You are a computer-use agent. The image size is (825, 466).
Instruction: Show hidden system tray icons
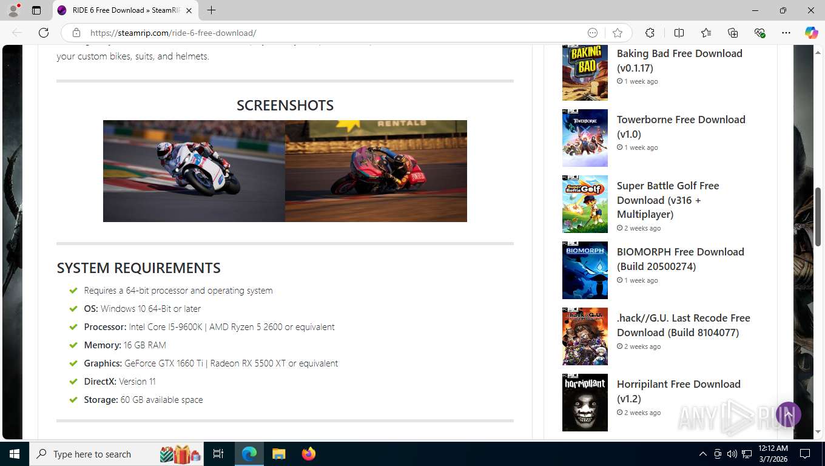pyautogui.click(x=703, y=454)
